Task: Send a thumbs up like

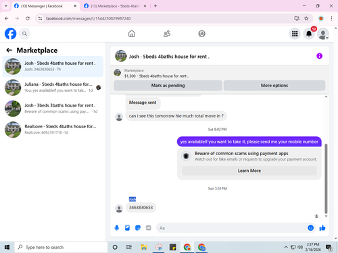Action: coord(322,228)
